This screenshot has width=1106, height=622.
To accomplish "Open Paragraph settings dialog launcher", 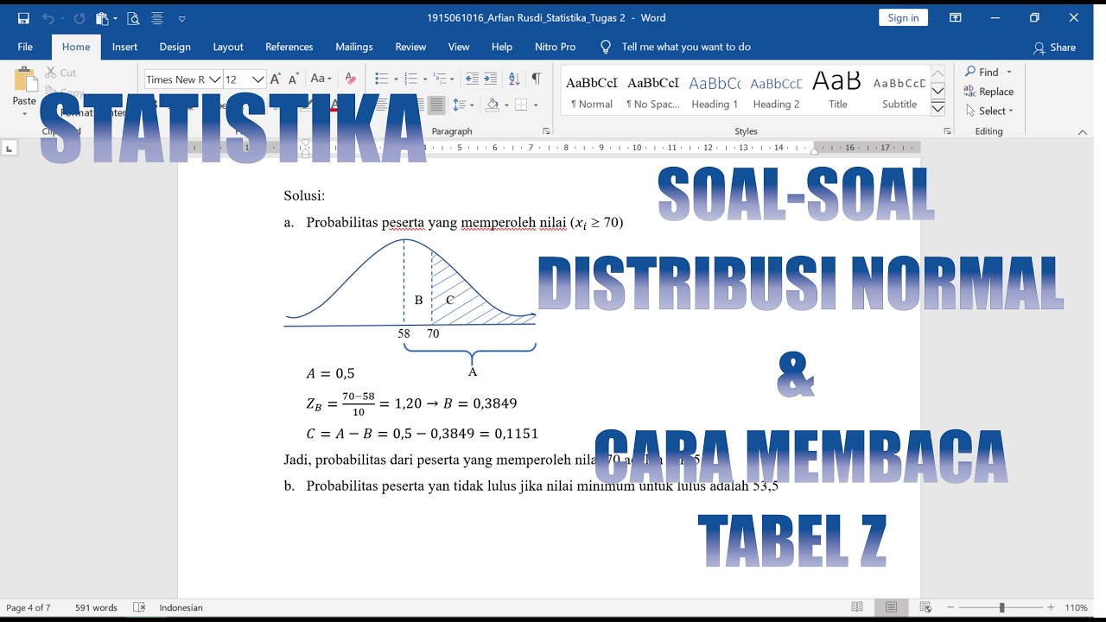I will coord(546,131).
